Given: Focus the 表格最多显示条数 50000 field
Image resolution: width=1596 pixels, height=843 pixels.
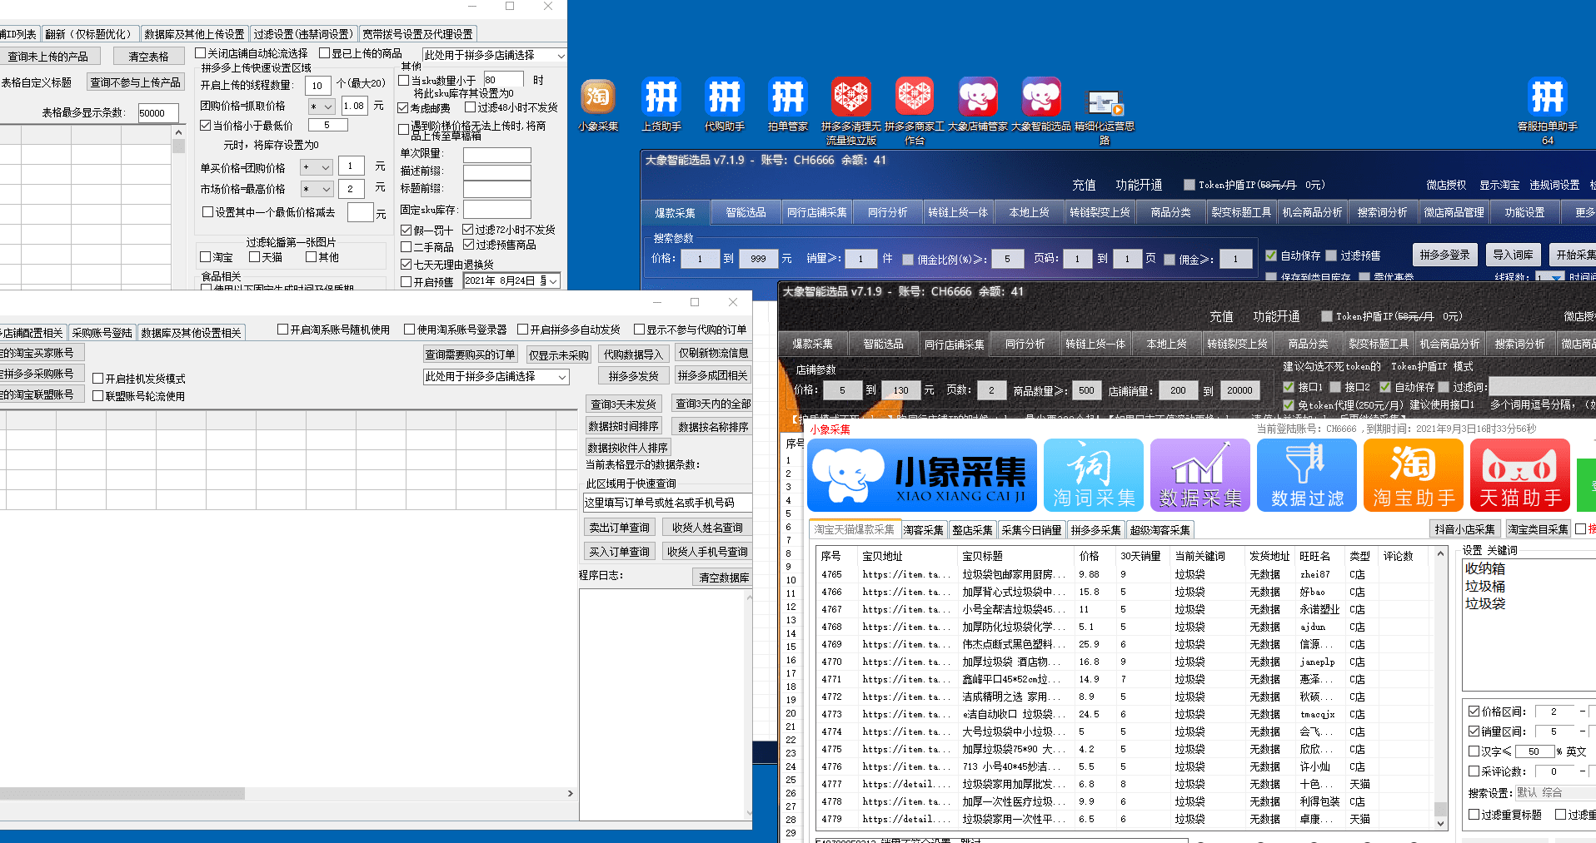Looking at the screenshot, I should click(x=158, y=113).
